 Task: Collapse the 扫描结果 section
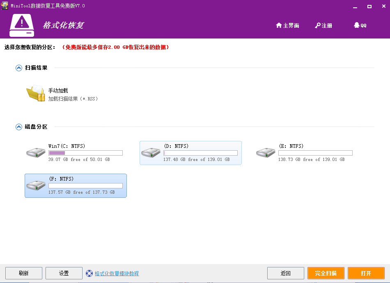coord(18,68)
